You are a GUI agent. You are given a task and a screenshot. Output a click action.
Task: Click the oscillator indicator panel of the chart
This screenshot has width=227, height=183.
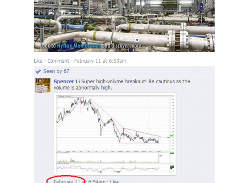[x=113, y=168]
